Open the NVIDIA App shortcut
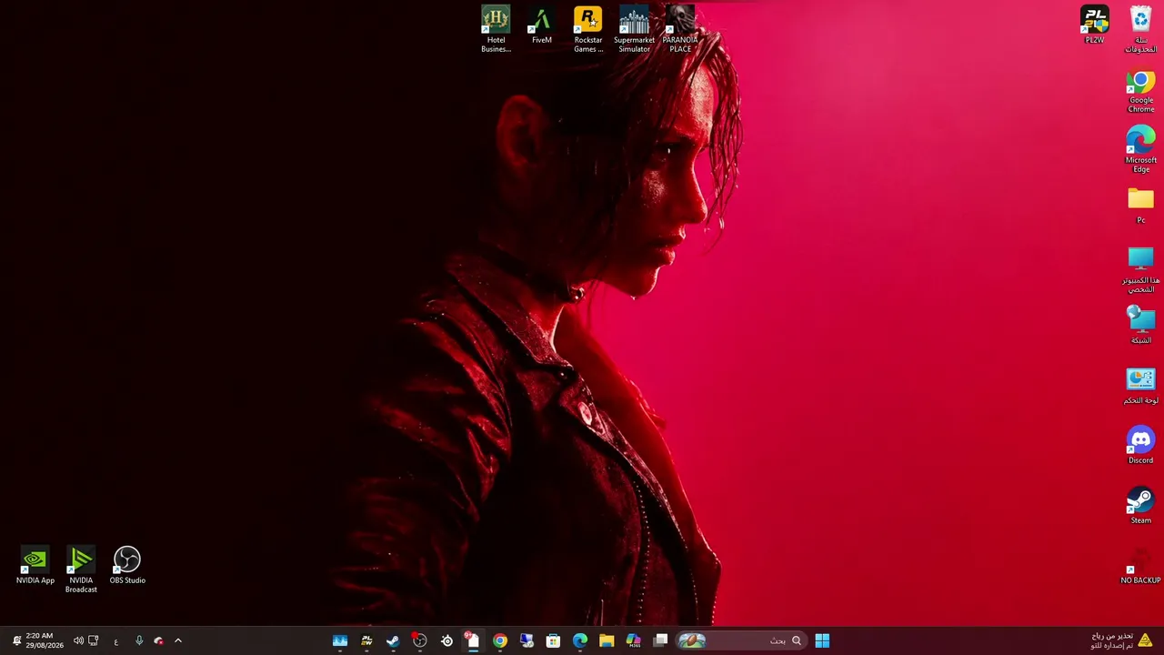This screenshot has width=1164, height=655. click(35, 566)
